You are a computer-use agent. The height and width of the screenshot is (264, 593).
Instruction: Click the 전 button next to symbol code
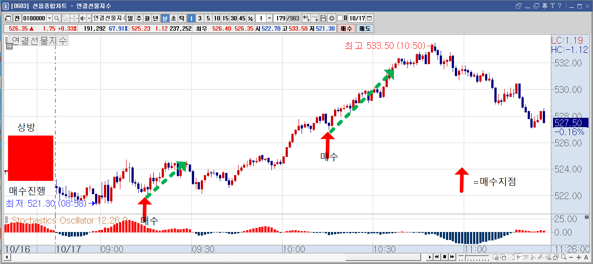[17, 18]
